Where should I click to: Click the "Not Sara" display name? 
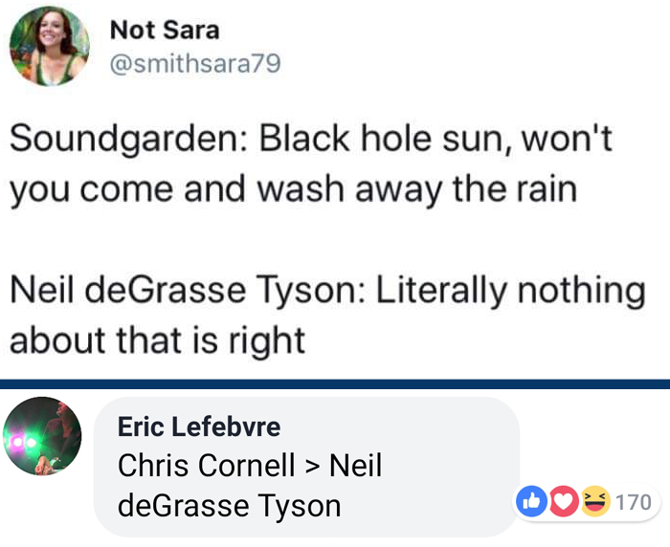165,30
